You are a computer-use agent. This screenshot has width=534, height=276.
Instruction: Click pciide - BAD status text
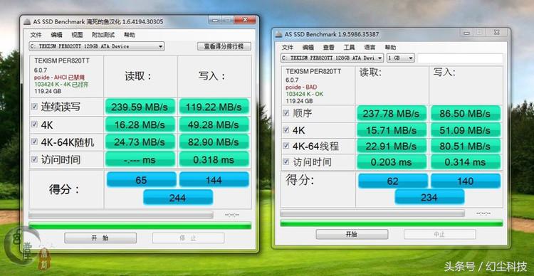tap(301, 87)
